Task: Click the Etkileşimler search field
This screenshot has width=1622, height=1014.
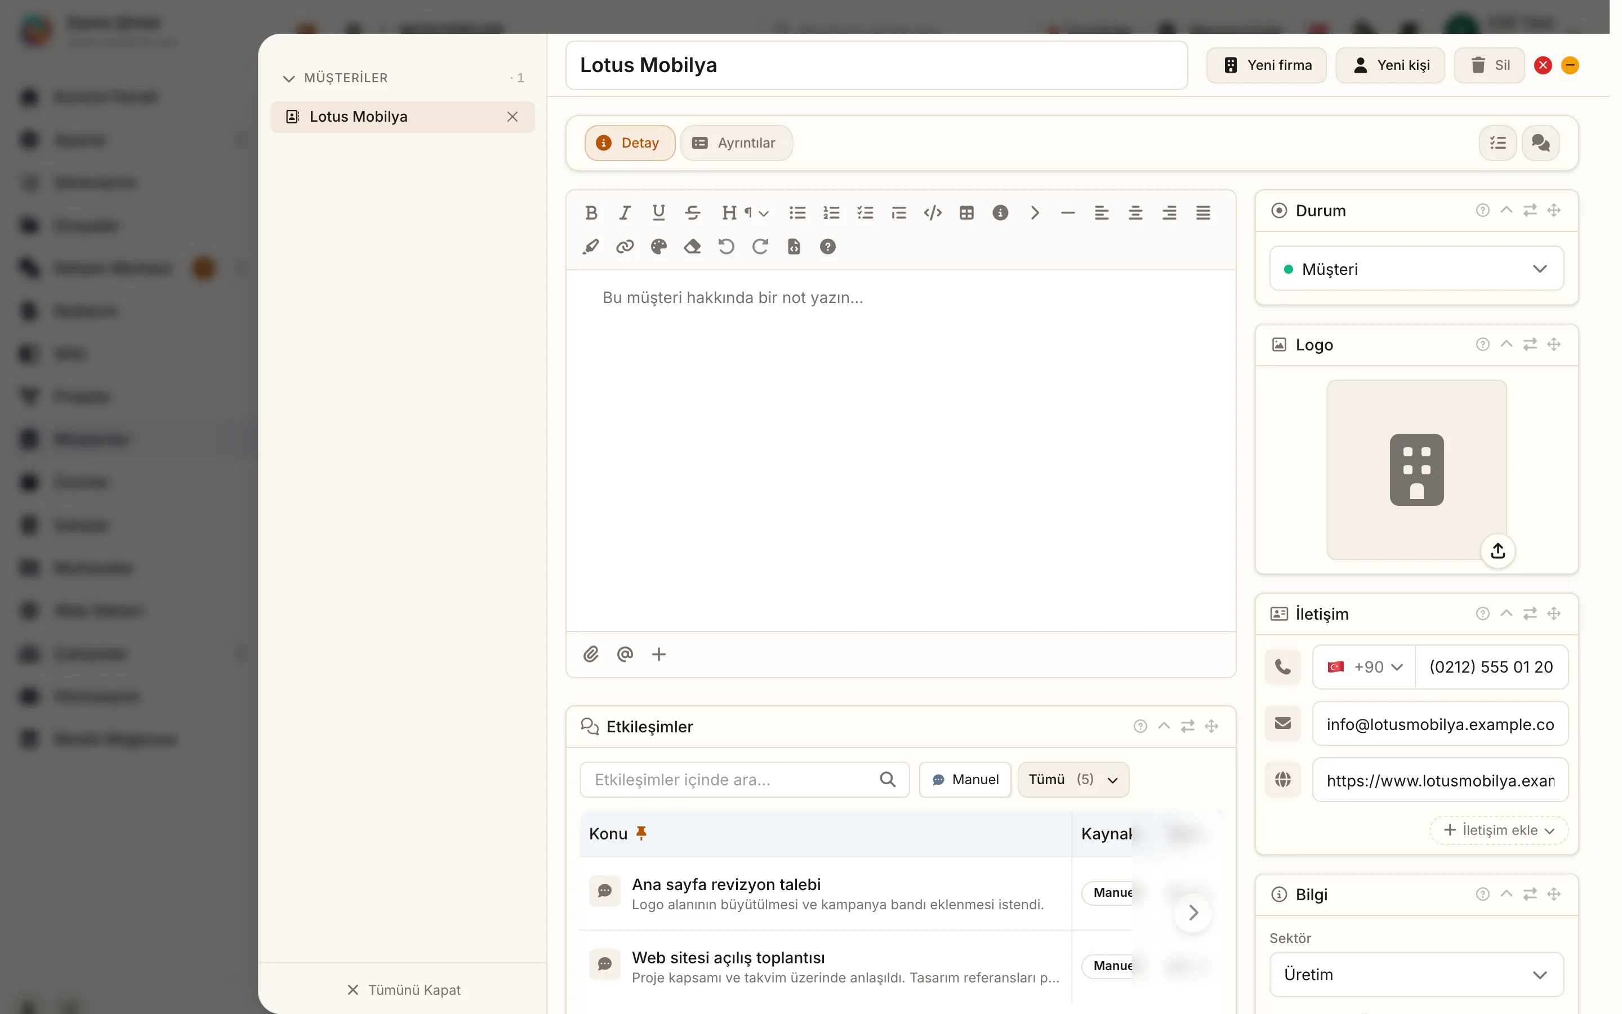Action: coord(744,779)
